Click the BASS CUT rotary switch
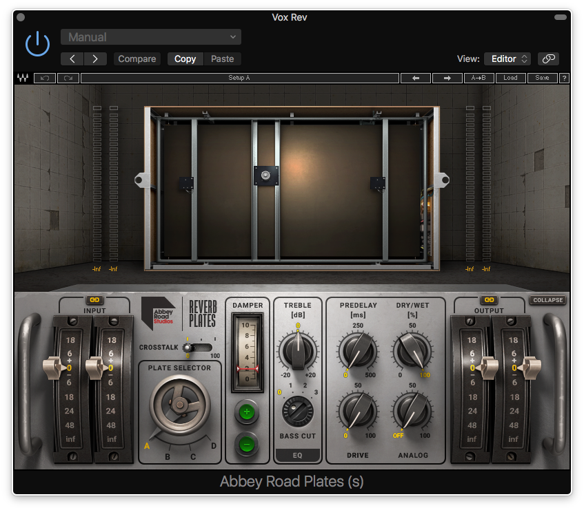The image size is (584, 510). coord(298,411)
